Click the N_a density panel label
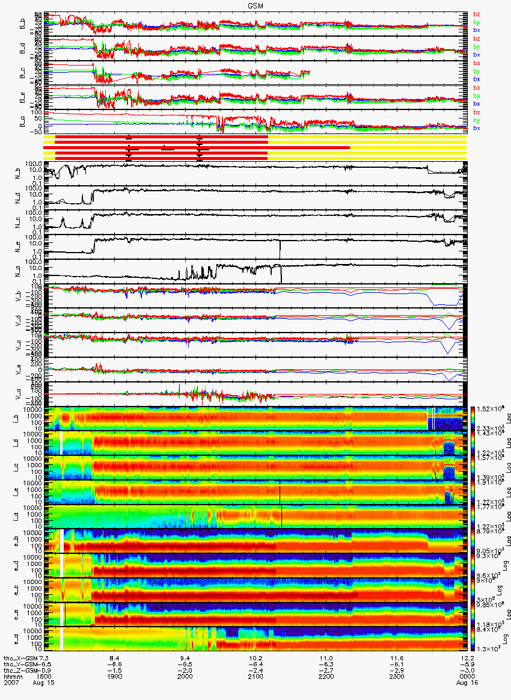 tap(18, 271)
